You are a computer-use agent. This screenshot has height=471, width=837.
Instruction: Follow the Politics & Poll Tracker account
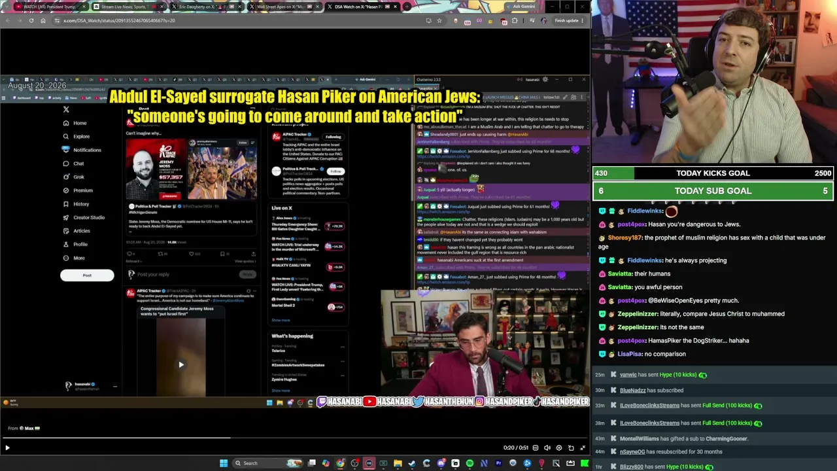point(335,171)
